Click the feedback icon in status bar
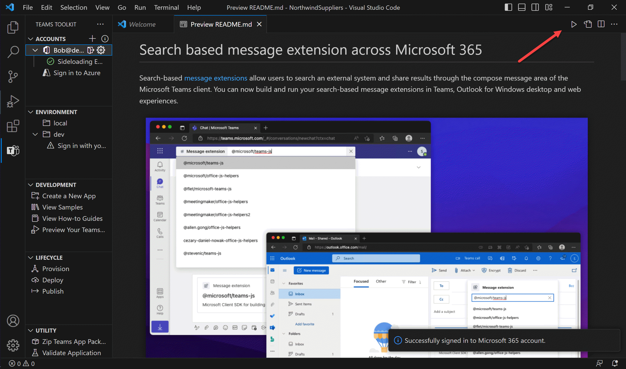Image resolution: width=626 pixels, height=369 pixels. coord(599,364)
